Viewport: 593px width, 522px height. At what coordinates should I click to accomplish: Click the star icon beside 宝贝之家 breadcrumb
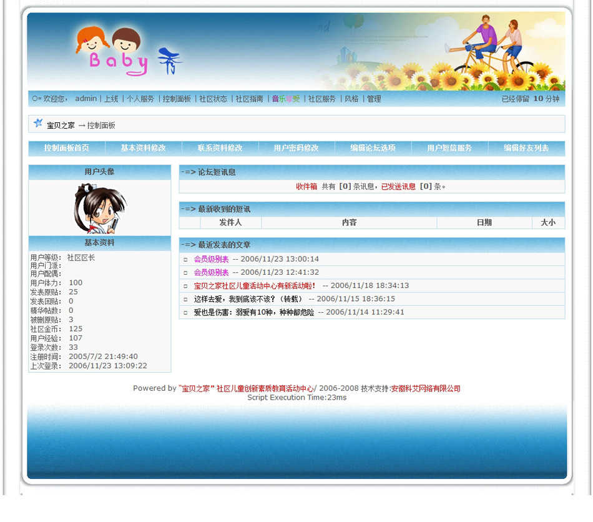(38, 123)
